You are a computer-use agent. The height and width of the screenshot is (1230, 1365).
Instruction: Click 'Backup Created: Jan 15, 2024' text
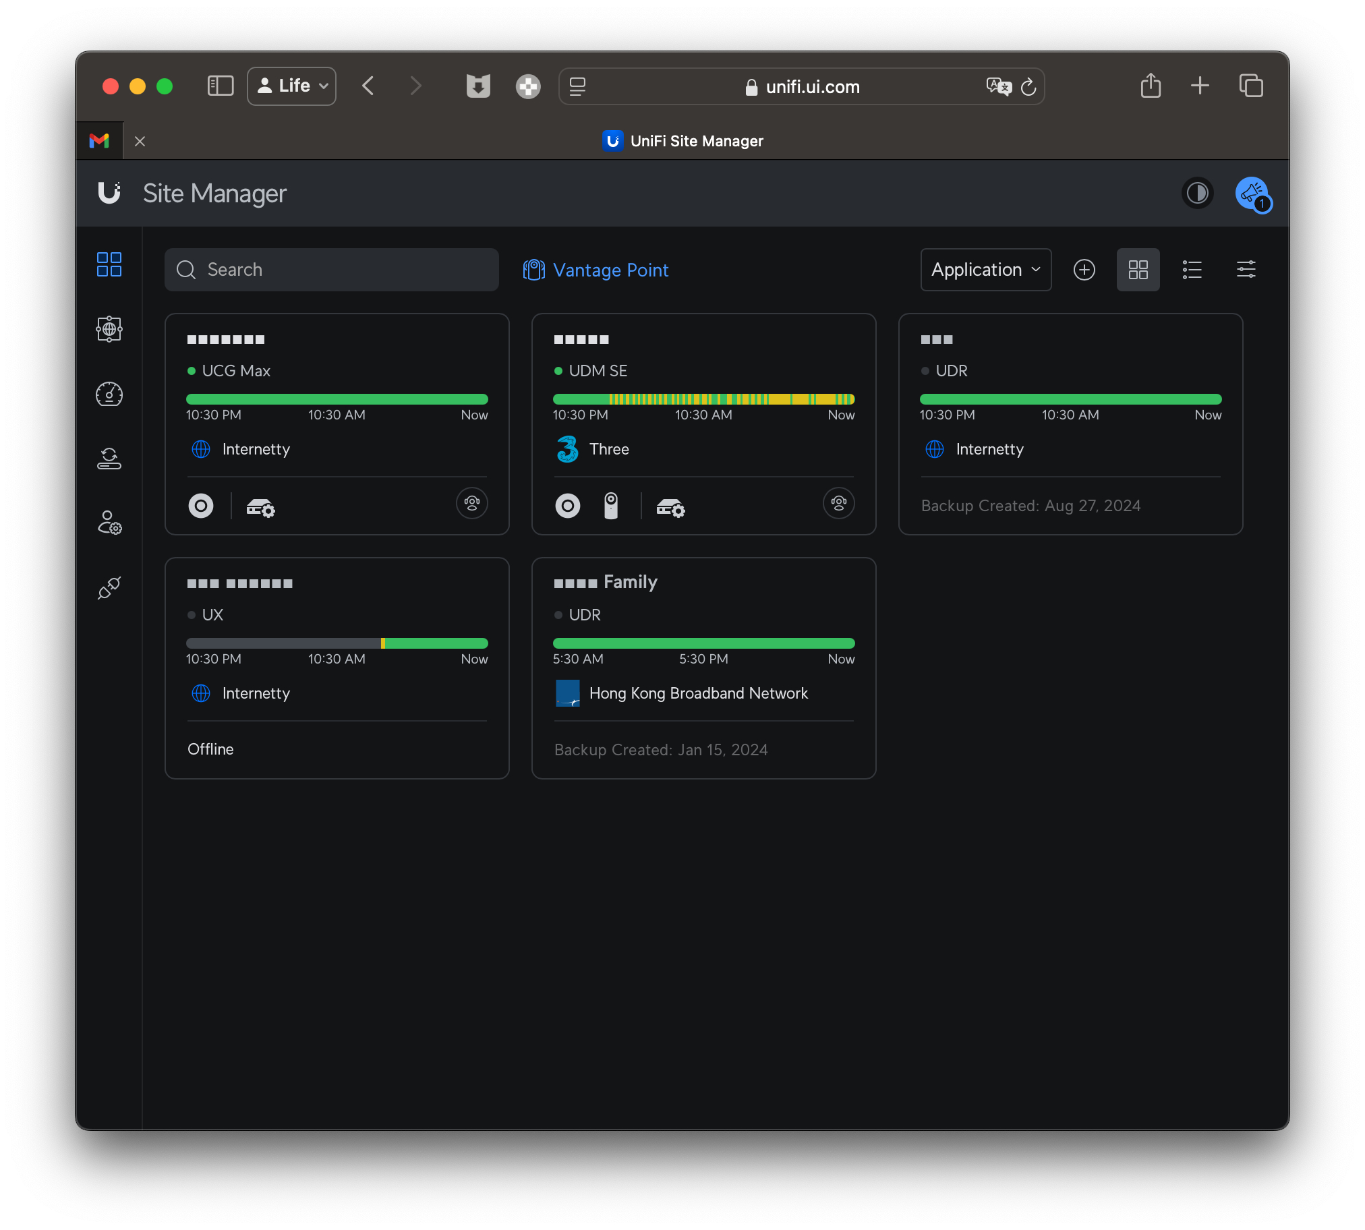click(x=661, y=749)
